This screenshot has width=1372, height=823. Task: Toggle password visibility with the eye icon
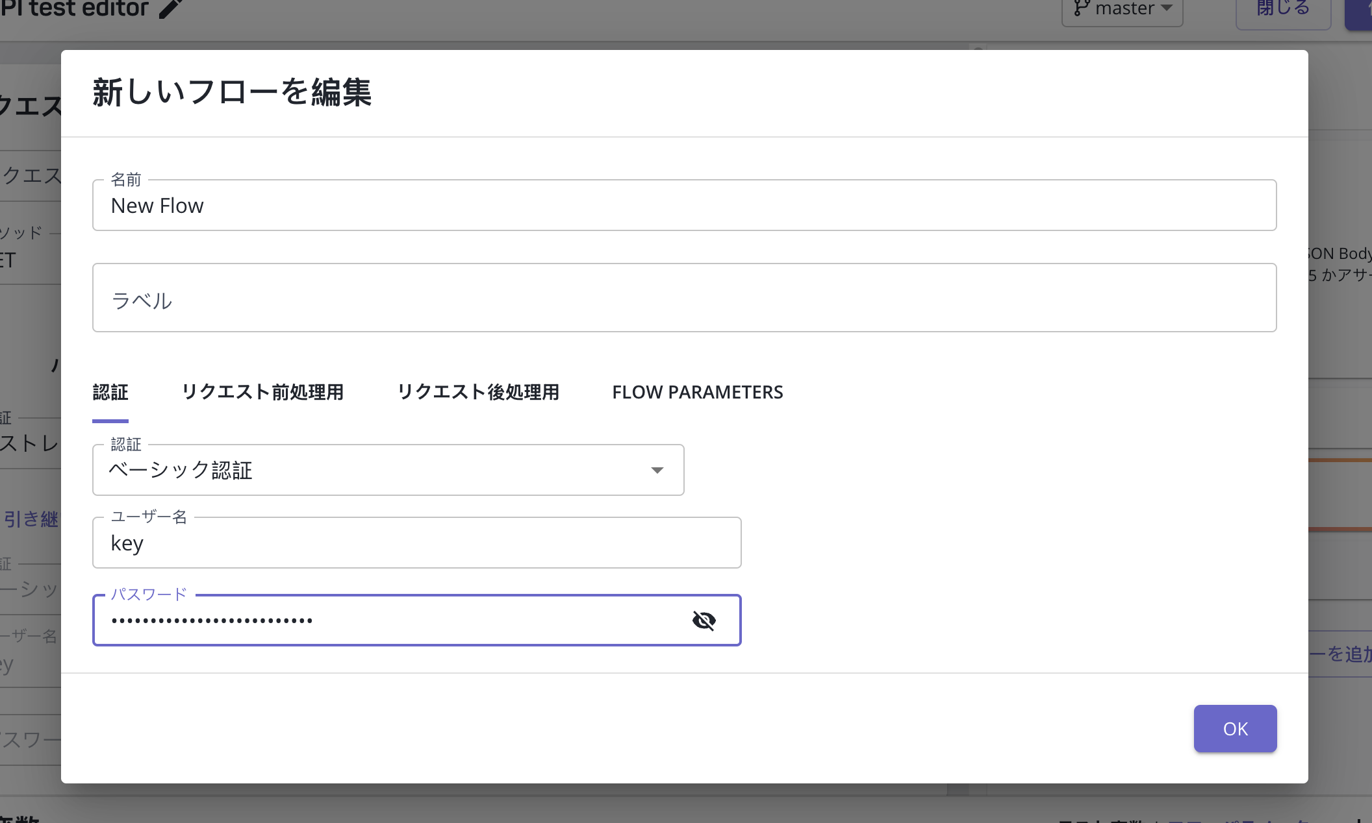tap(704, 620)
